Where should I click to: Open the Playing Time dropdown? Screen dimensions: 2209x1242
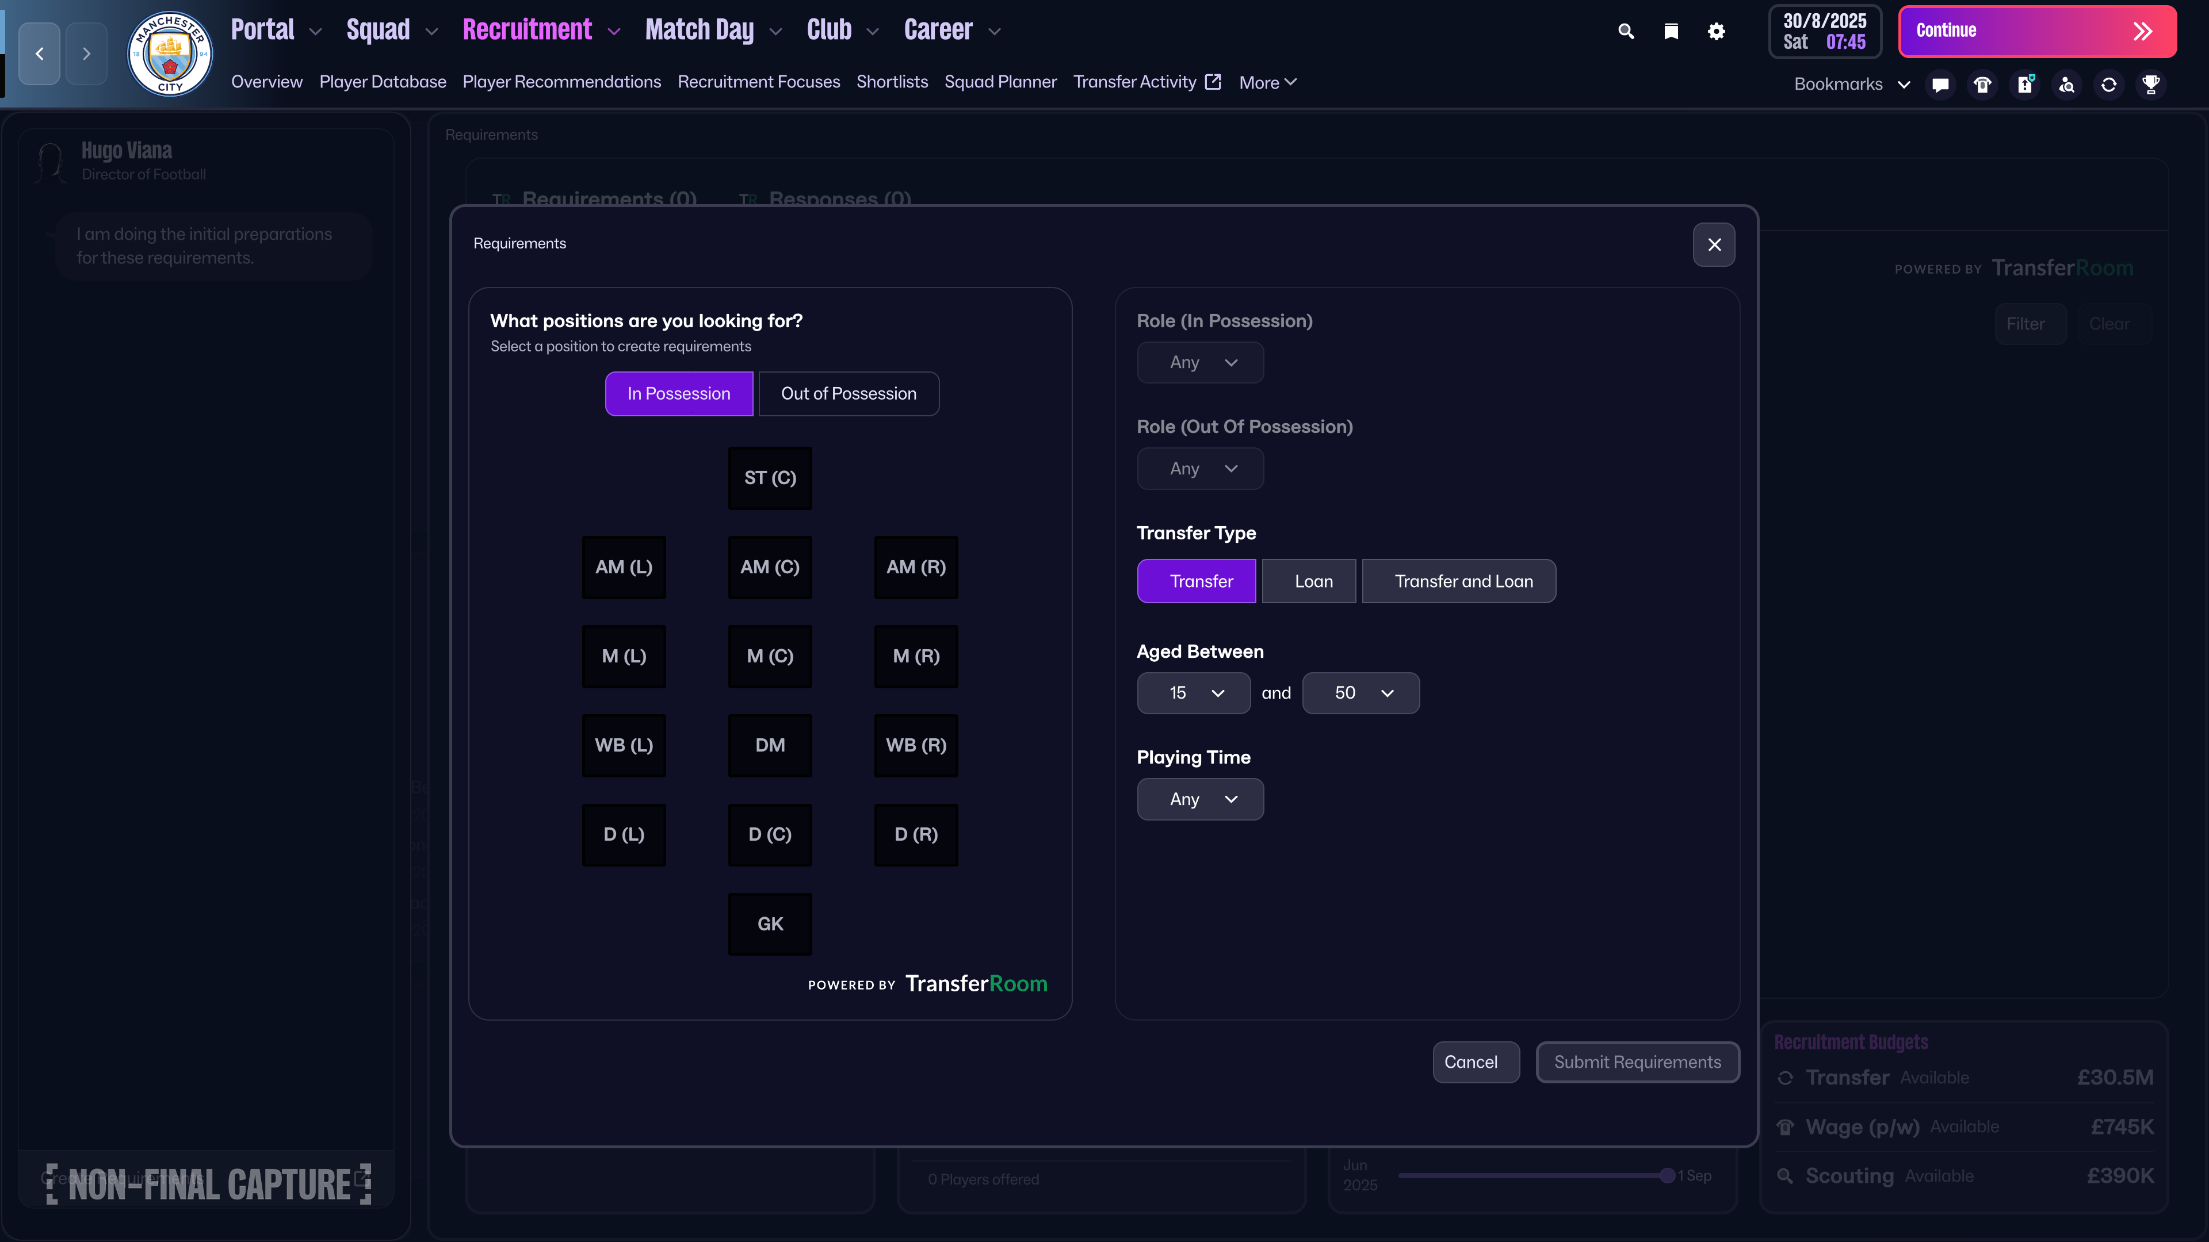tap(1199, 799)
